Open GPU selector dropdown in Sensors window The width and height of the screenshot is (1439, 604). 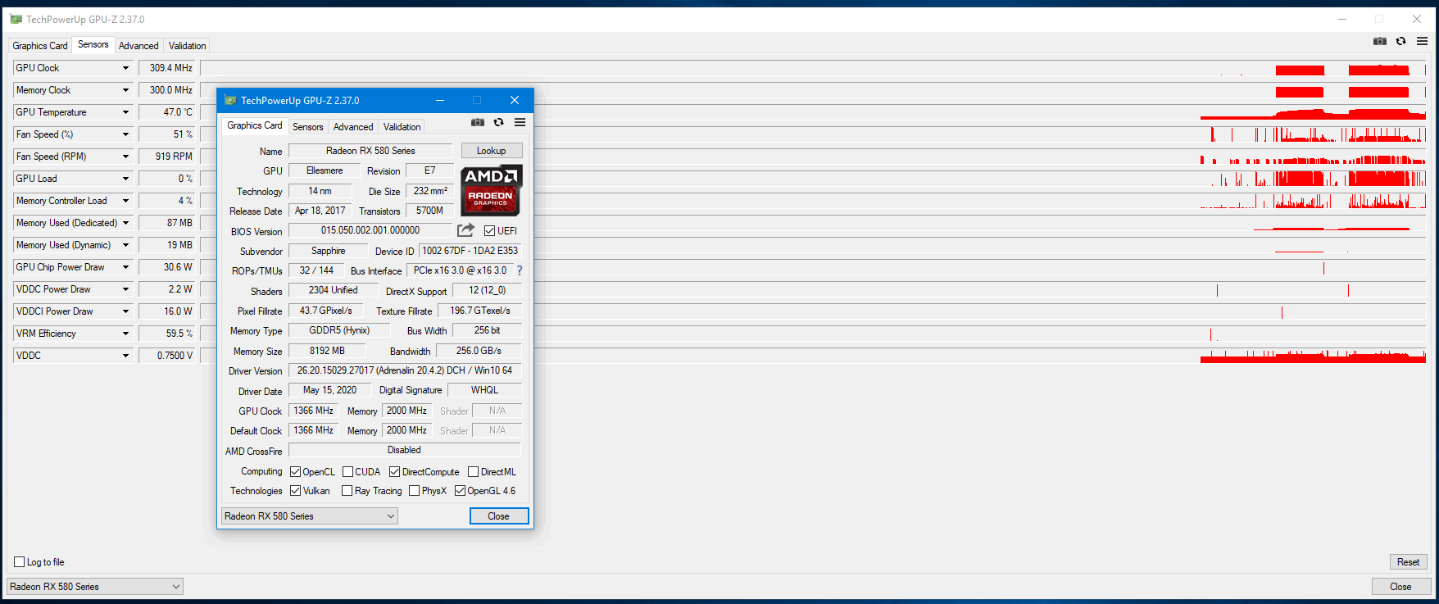coord(95,587)
